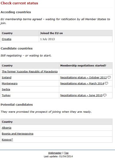Open the Albania country link
This screenshot has width=115, height=158.
click(7, 128)
